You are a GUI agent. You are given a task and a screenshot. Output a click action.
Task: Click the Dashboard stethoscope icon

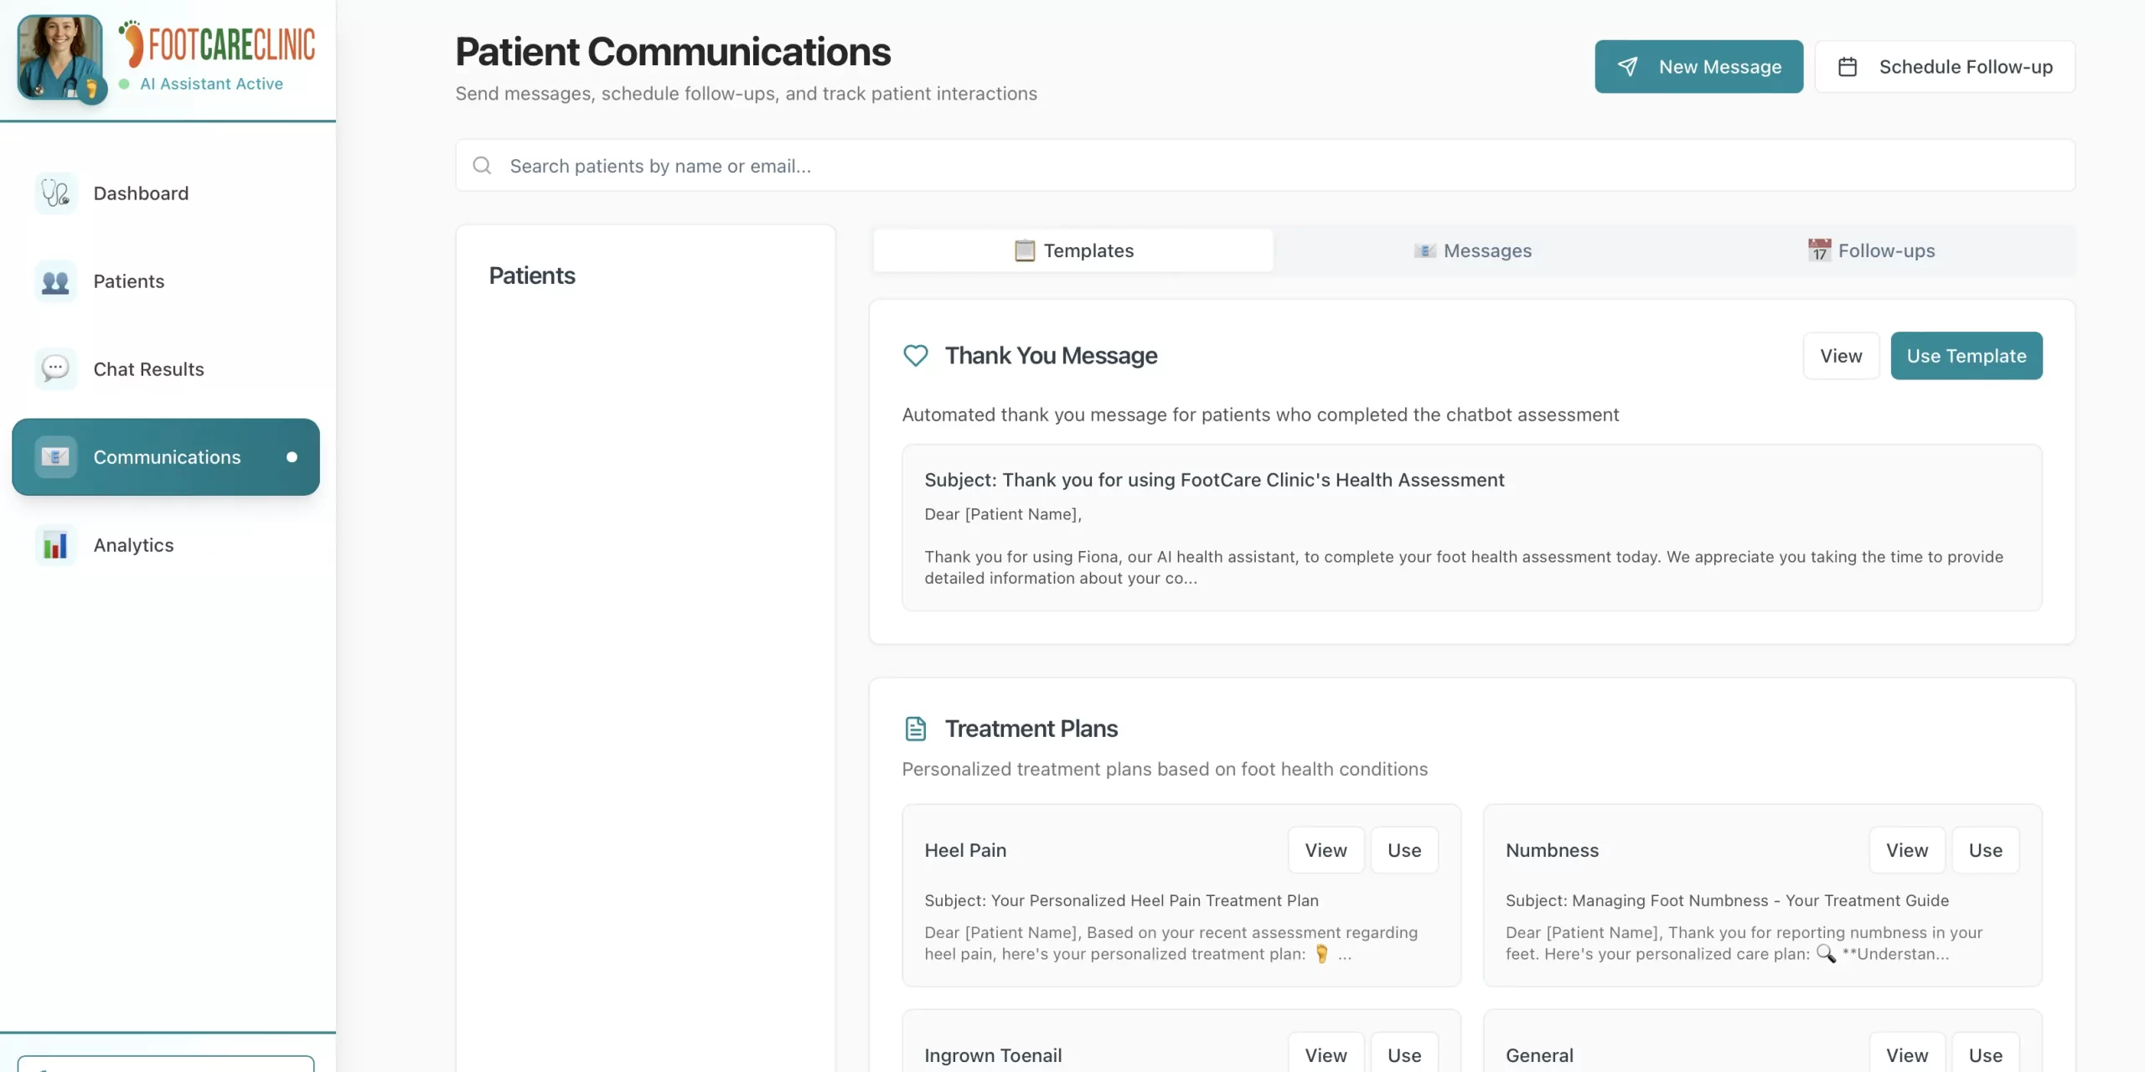55,193
